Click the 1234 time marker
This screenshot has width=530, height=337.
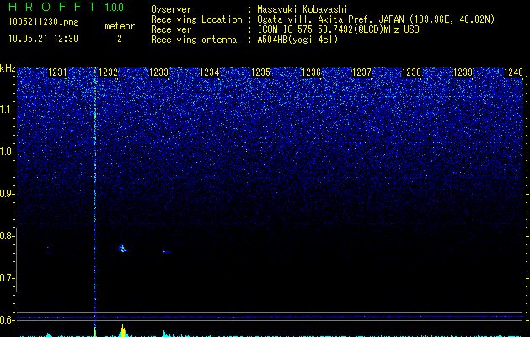pos(210,72)
